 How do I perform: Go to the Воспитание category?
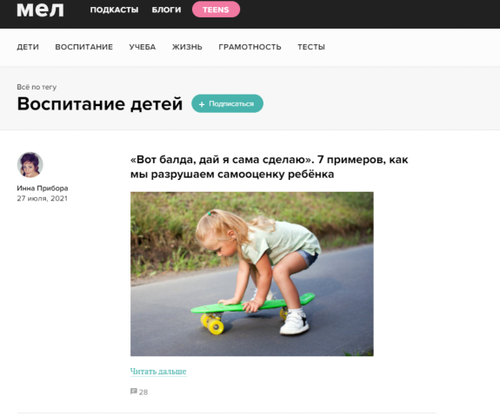click(x=83, y=47)
